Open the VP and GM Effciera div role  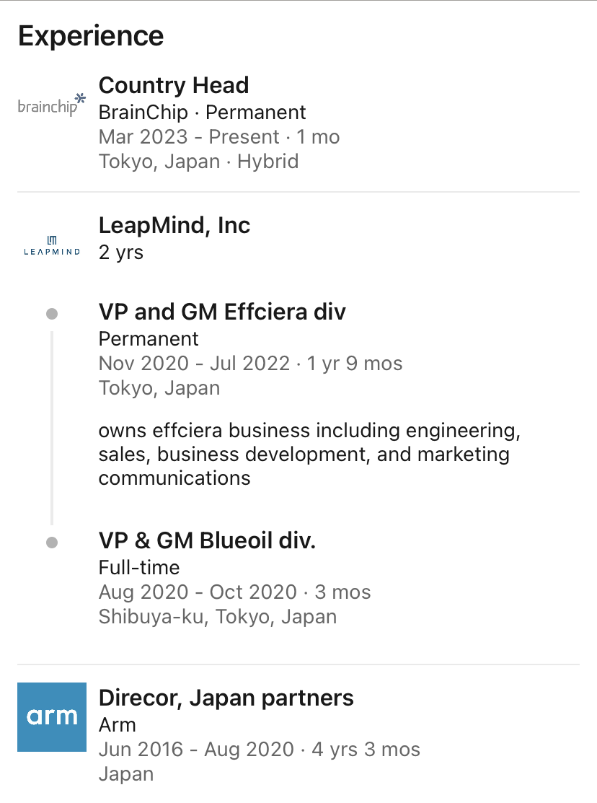pyautogui.click(x=222, y=312)
